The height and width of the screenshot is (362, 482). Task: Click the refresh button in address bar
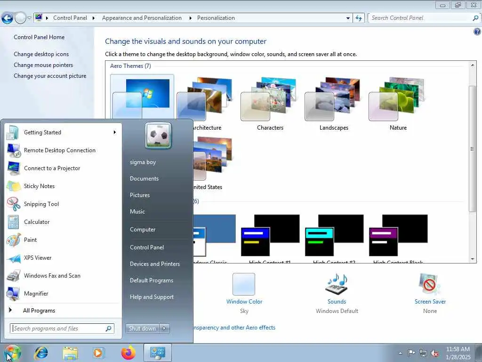point(358,18)
